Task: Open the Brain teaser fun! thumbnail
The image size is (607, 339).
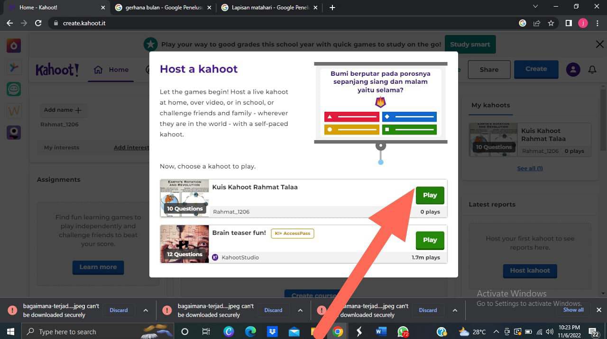Action: 184,244
